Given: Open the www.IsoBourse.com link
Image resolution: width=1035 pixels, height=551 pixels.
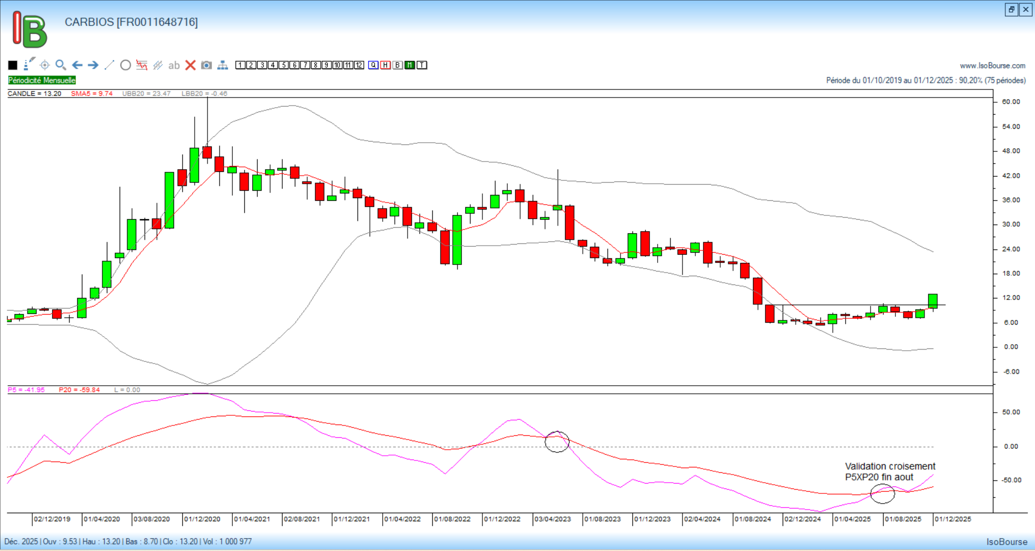Looking at the screenshot, I should (x=992, y=66).
